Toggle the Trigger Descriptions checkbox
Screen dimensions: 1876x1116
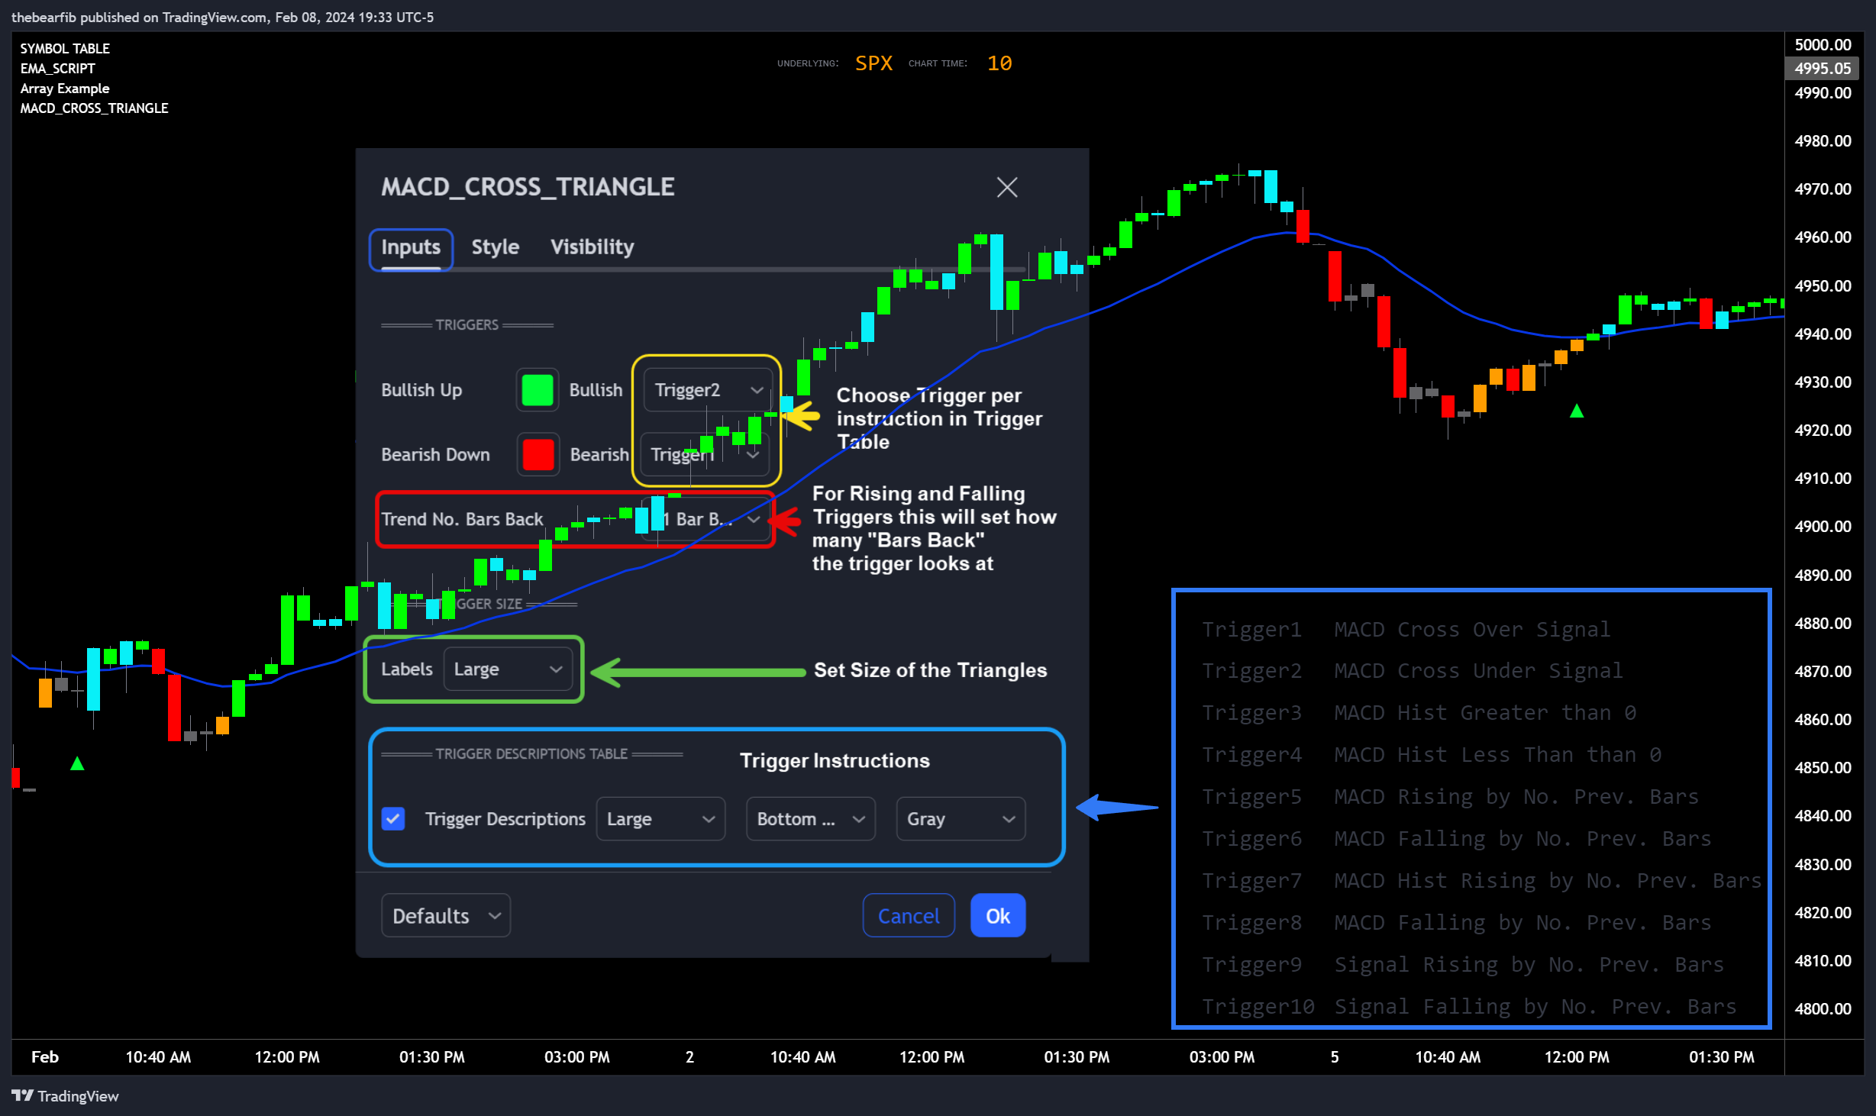click(x=393, y=819)
